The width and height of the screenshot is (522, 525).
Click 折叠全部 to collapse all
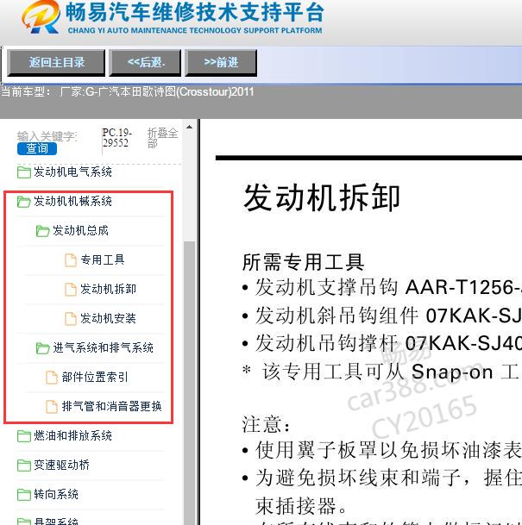tap(162, 138)
